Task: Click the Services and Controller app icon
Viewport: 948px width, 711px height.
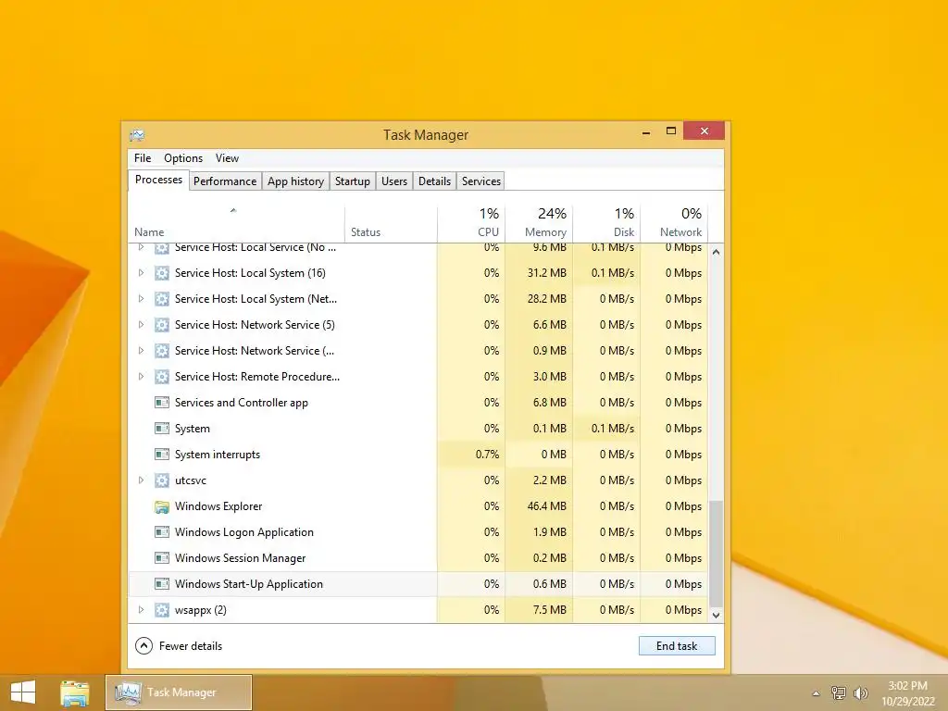Action: click(x=161, y=403)
